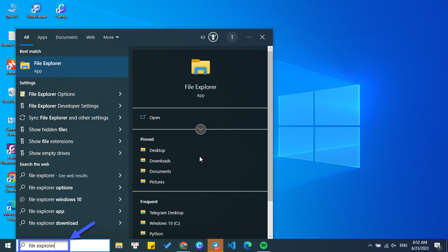Open Microsoft Edge from the taskbar
This screenshot has width=448, height=252.
coord(248,245)
